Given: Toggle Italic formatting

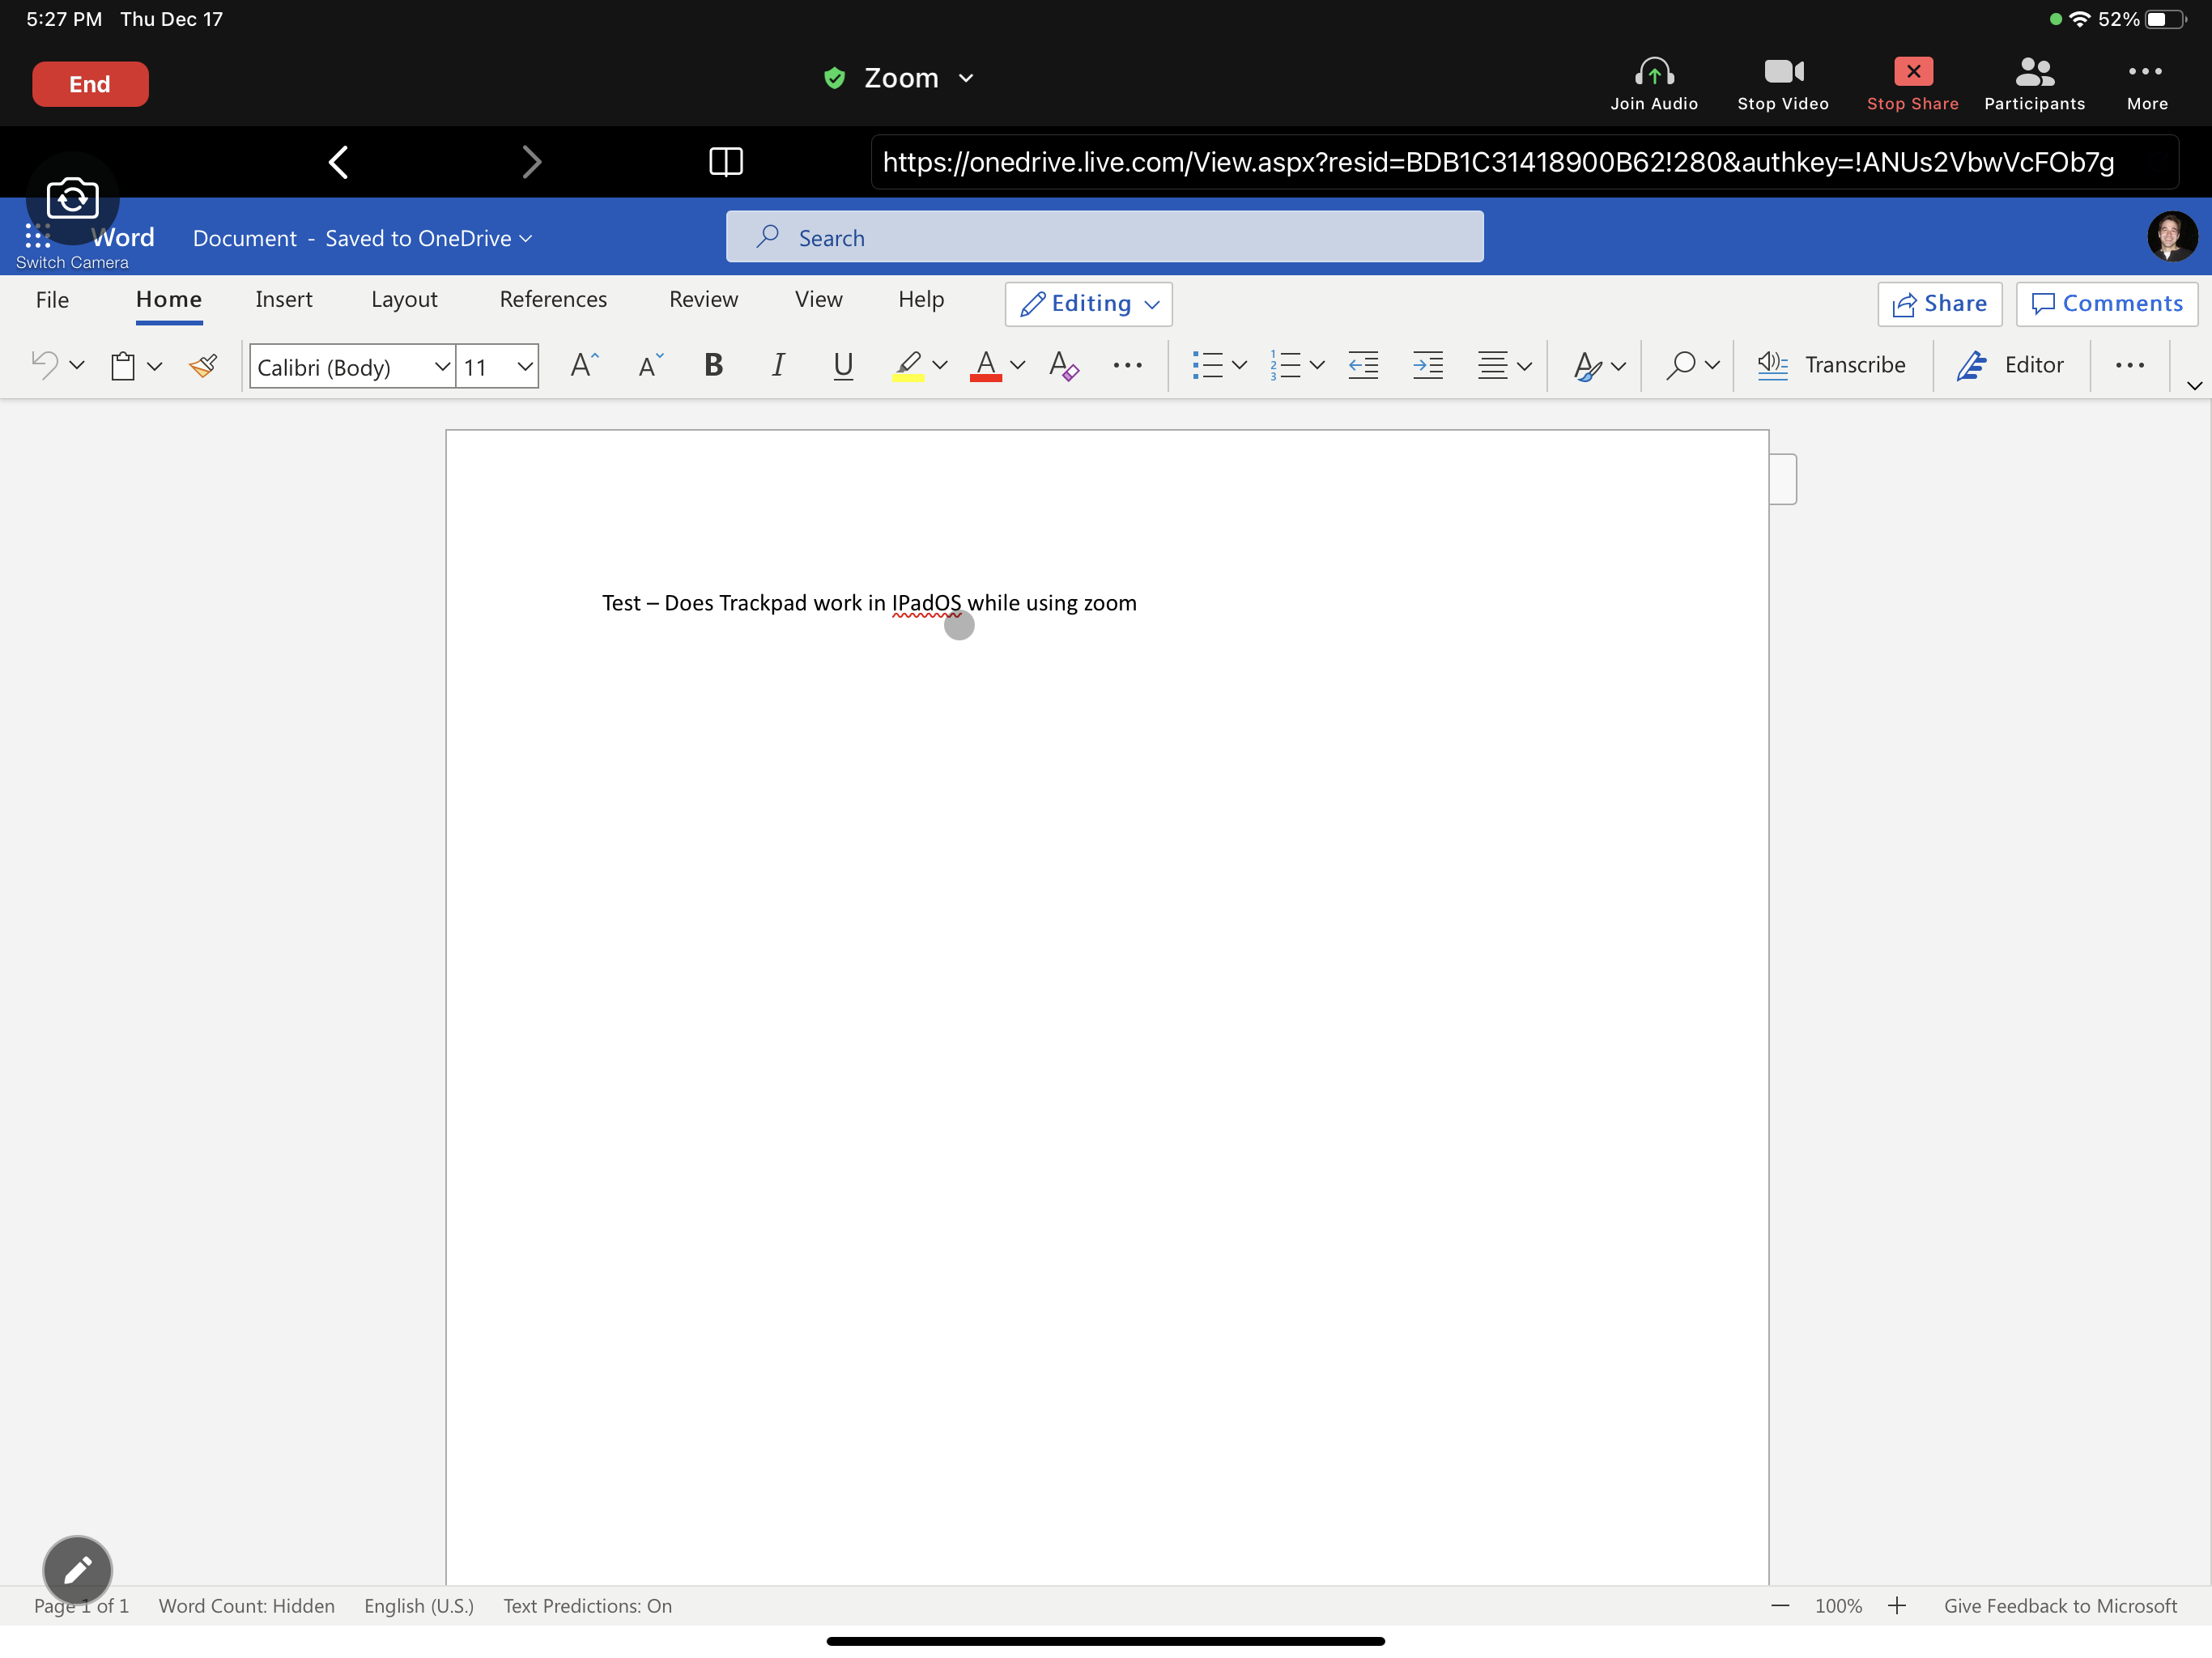Looking at the screenshot, I should click(x=777, y=366).
